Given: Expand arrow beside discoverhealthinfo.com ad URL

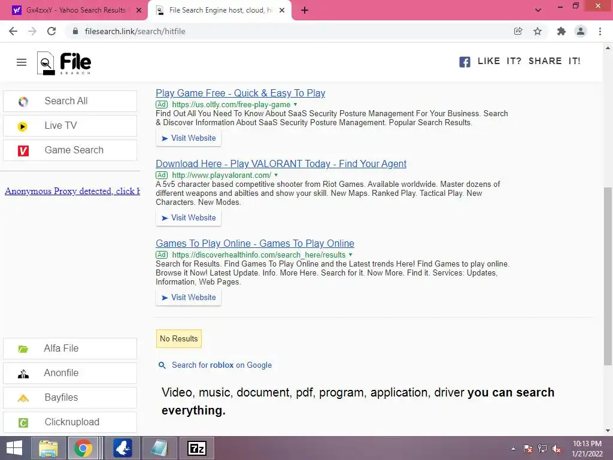Looking at the screenshot, I should [x=351, y=255].
